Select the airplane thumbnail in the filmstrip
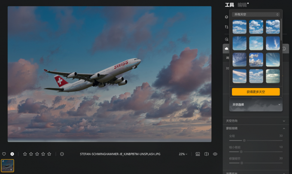This screenshot has height=174, width=292. 7,165
